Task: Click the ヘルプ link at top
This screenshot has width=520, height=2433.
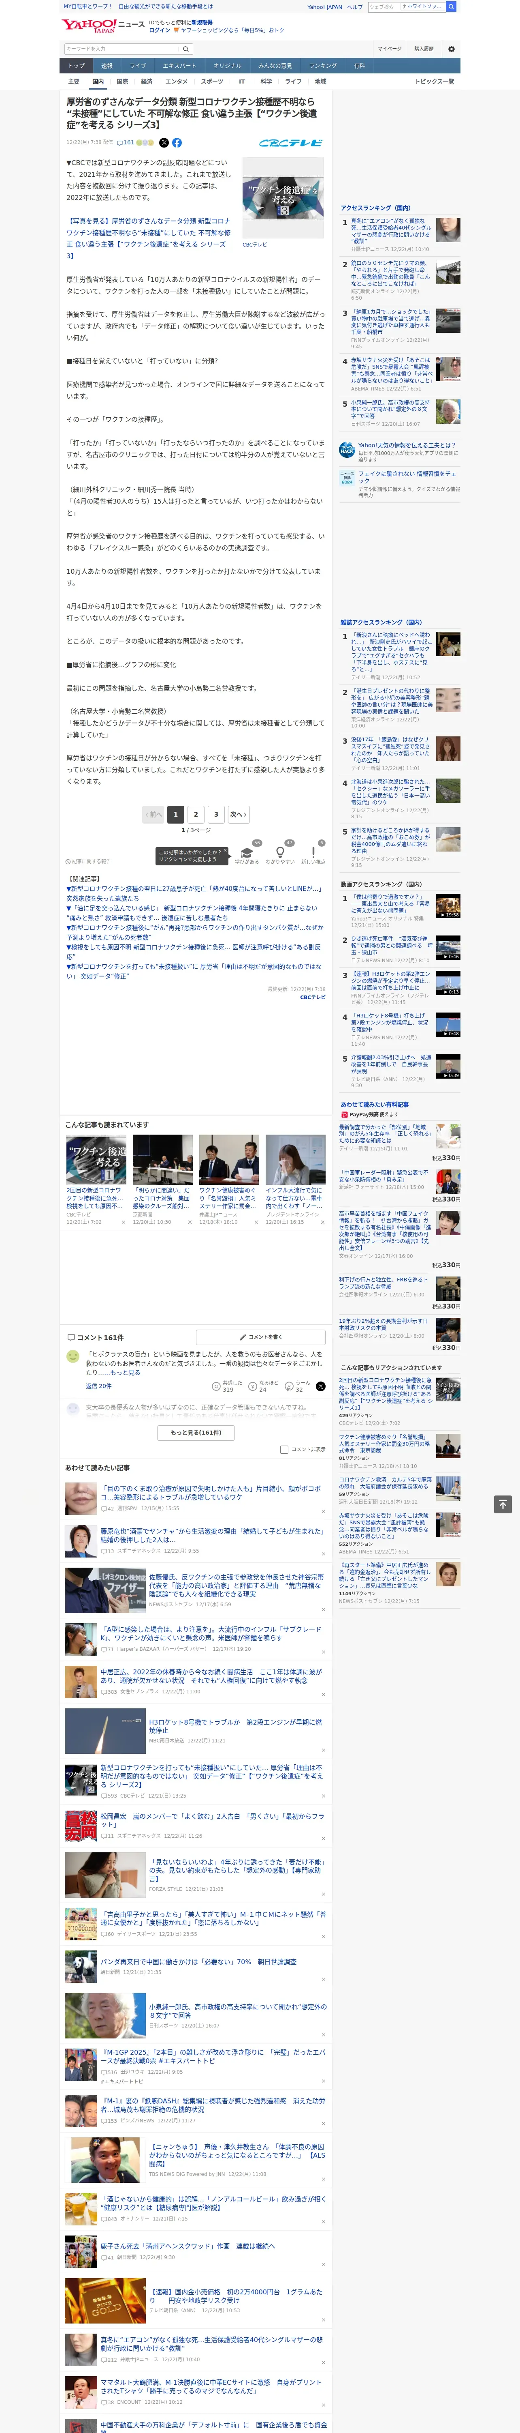Action: click(354, 6)
